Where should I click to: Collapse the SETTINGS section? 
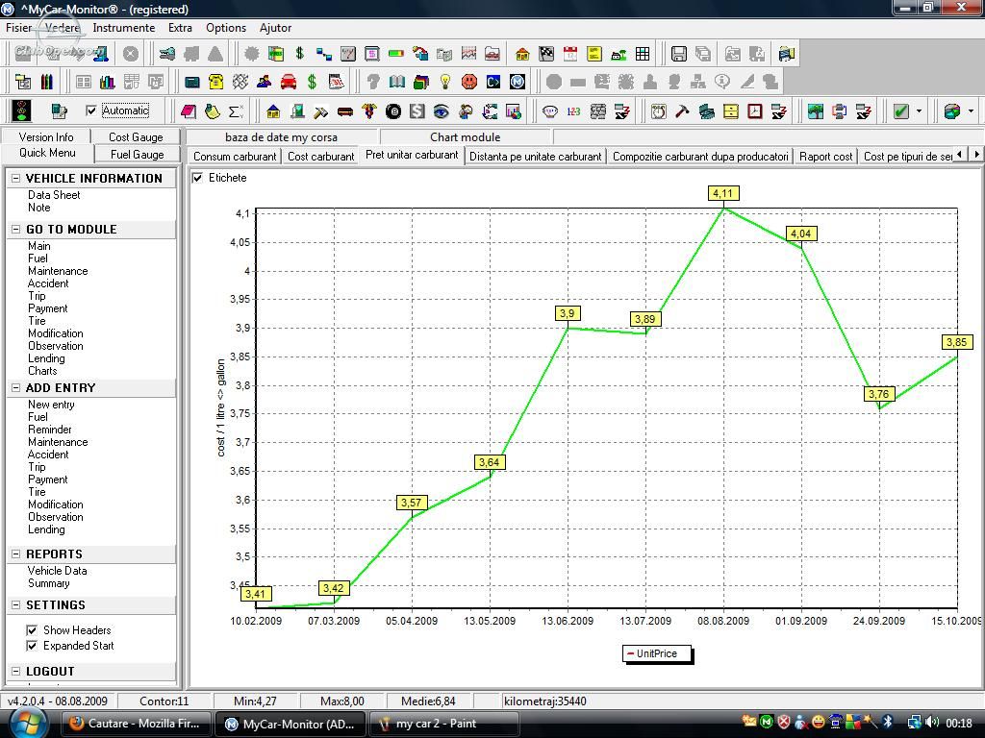click(x=16, y=605)
